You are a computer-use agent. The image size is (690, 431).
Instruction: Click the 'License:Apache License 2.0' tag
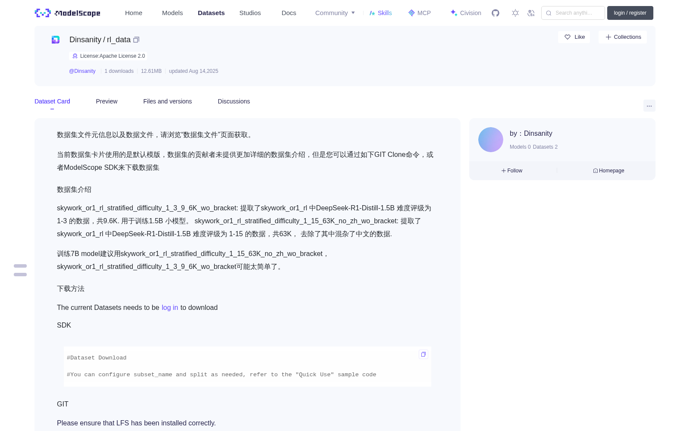coord(108,56)
